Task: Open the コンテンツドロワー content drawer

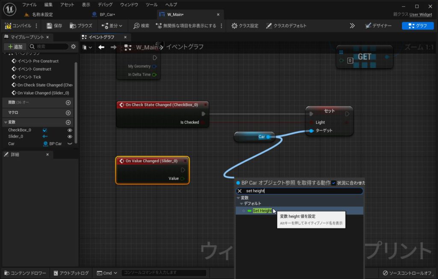Action: (x=25, y=273)
